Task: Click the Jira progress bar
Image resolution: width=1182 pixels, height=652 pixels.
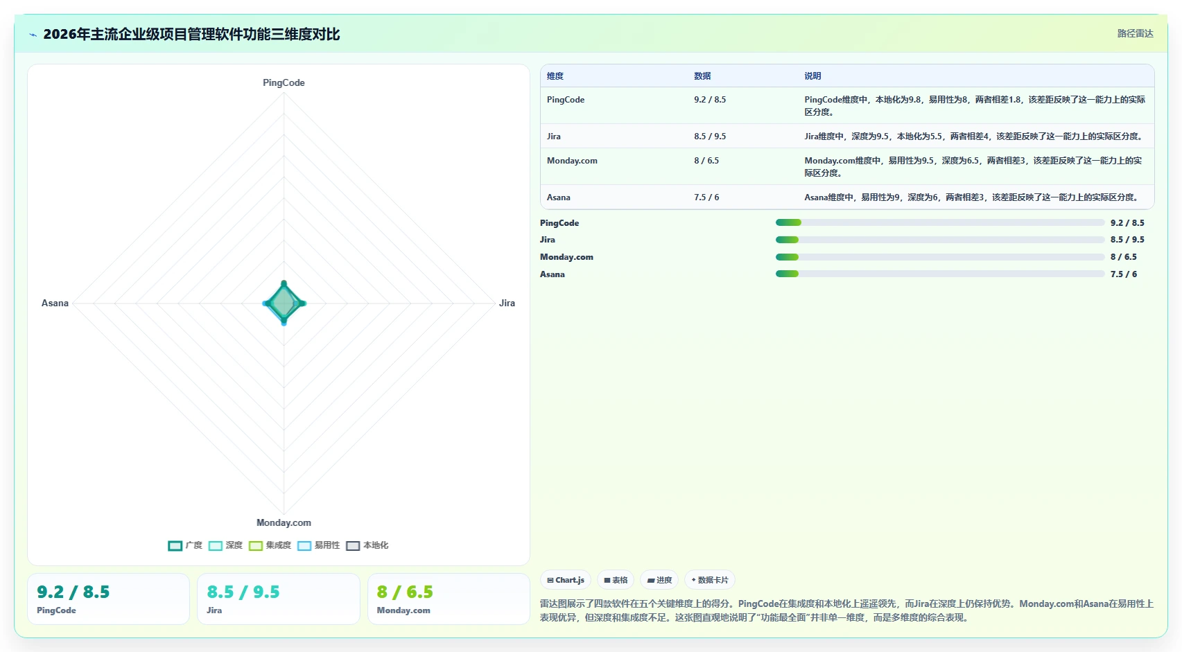Action: pyautogui.click(x=939, y=240)
